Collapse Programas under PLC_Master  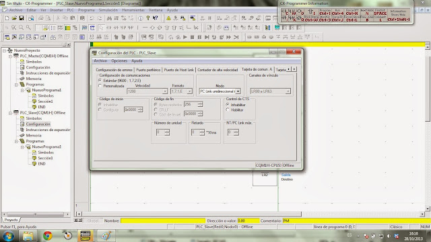[16, 85]
